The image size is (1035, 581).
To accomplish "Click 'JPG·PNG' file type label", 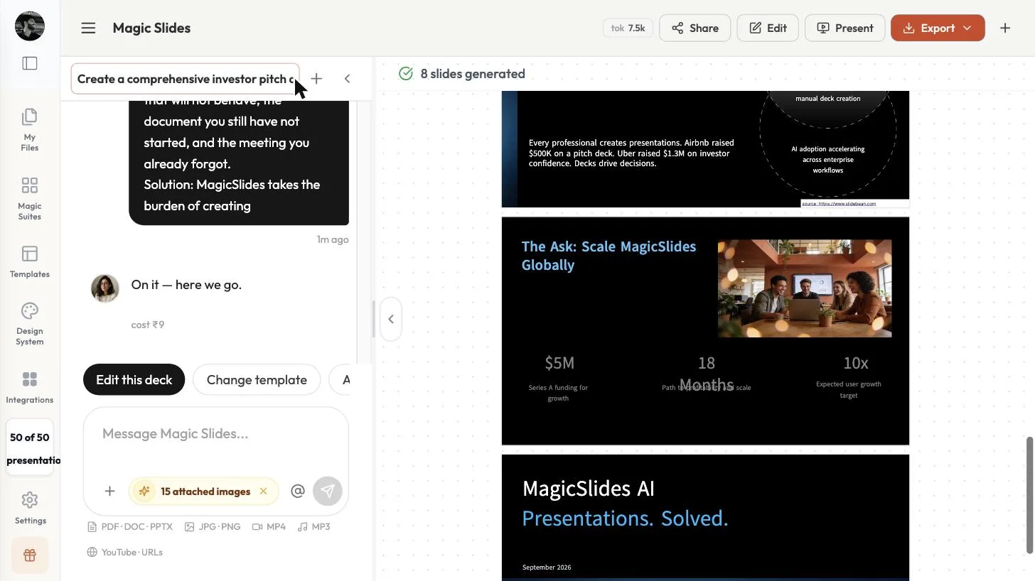I will tap(213, 527).
